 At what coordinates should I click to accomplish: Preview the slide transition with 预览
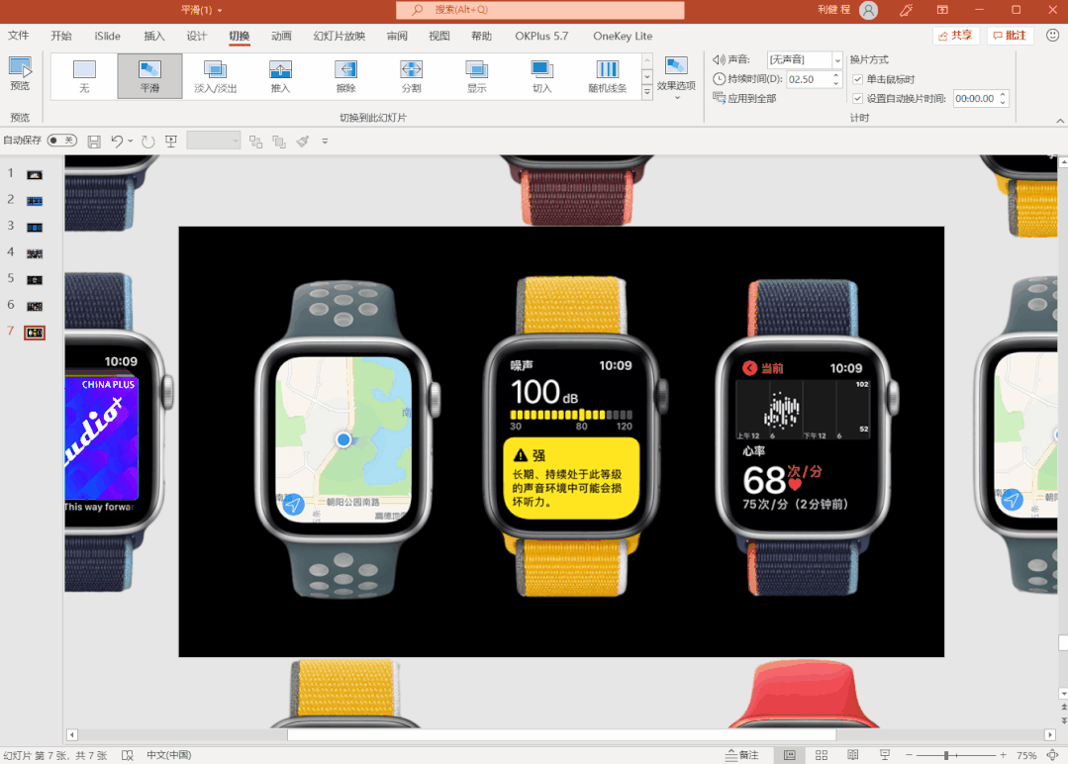pyautogui.click(x=20, y=74)
